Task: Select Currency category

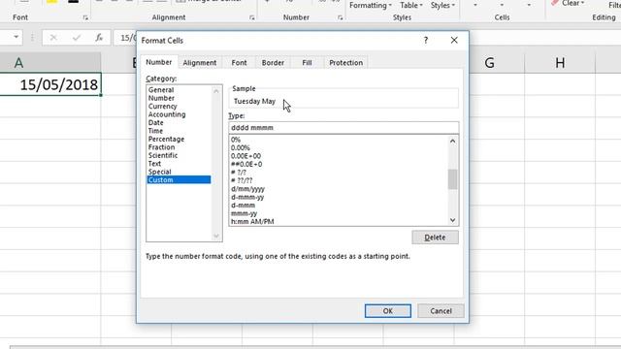Action: click(162, 107)
